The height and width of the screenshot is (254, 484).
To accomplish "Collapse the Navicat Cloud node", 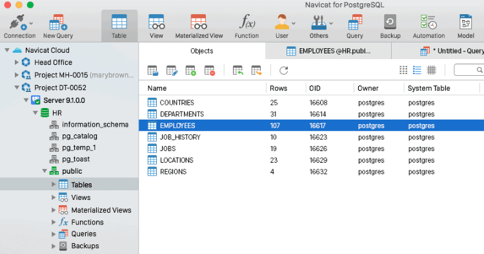I will 7,50.
